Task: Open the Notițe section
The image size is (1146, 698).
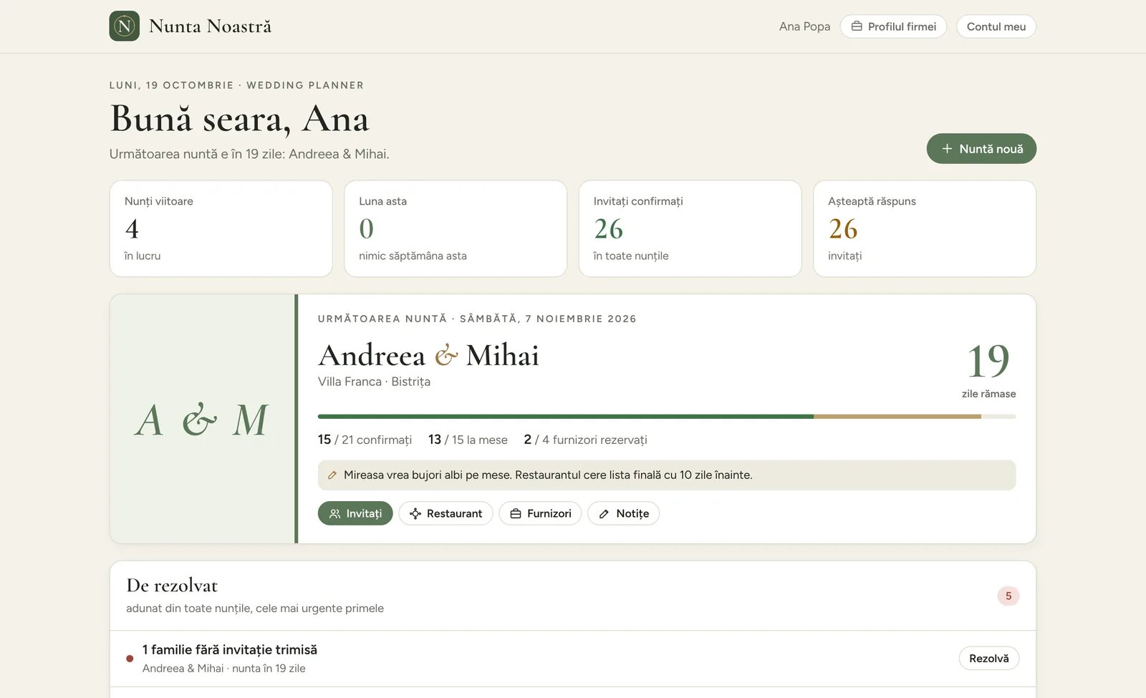Action: click(x=623, y=513)
